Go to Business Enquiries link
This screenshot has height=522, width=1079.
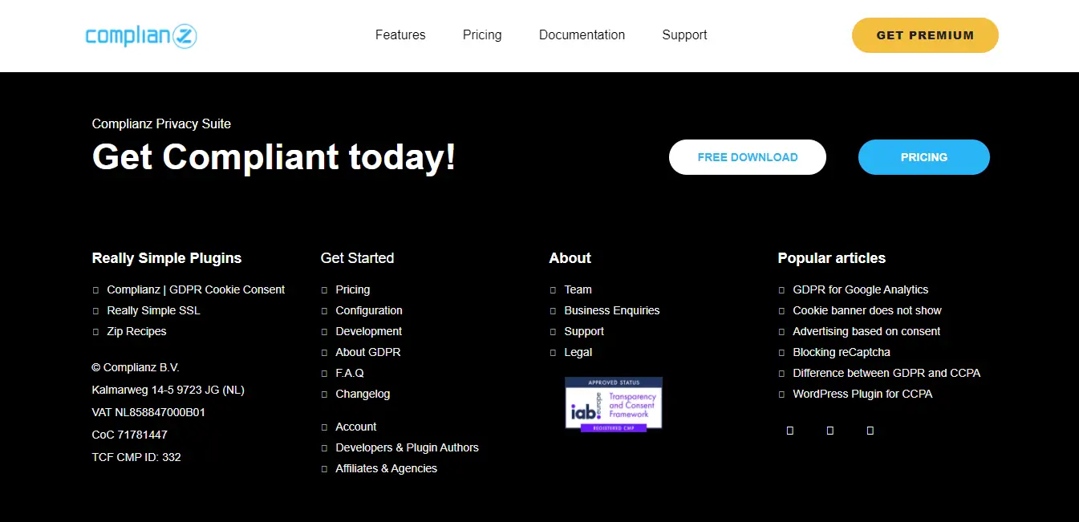point(611,310)
